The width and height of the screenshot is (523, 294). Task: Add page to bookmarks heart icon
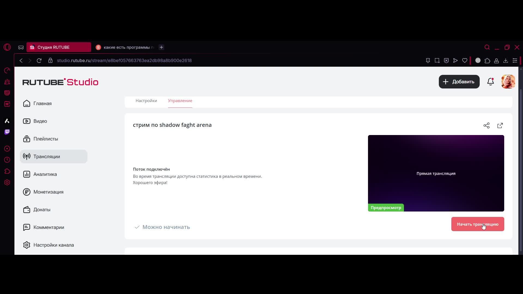tap(465, 60)
